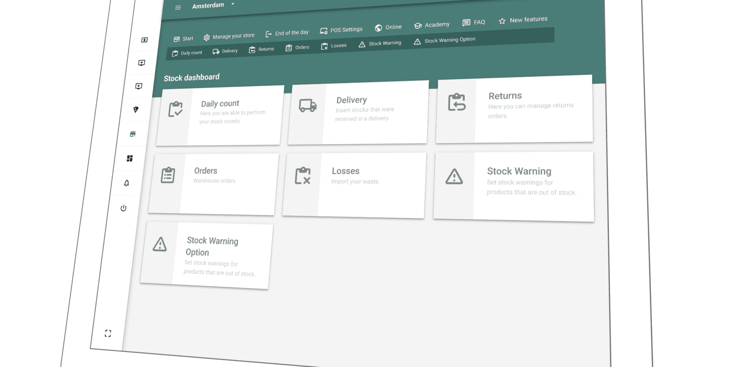The width and height of the screenshot is (734, 367).
Task: Open the Daily count dashboard card
Action: [x=219, y=116]
